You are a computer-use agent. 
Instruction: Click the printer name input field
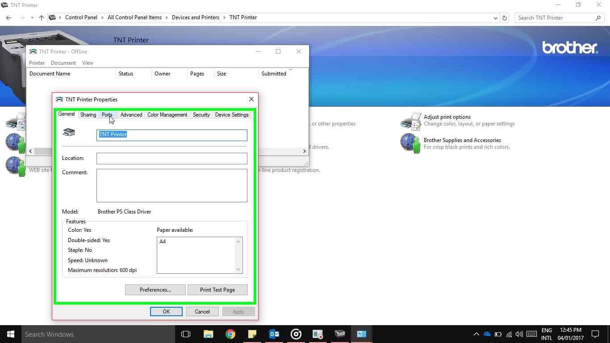pyautogui.click(x=172, y=135)
